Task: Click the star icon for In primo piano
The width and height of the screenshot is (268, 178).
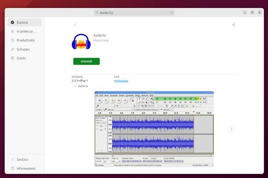Action: pyautogui.click(x=12, y=32)
